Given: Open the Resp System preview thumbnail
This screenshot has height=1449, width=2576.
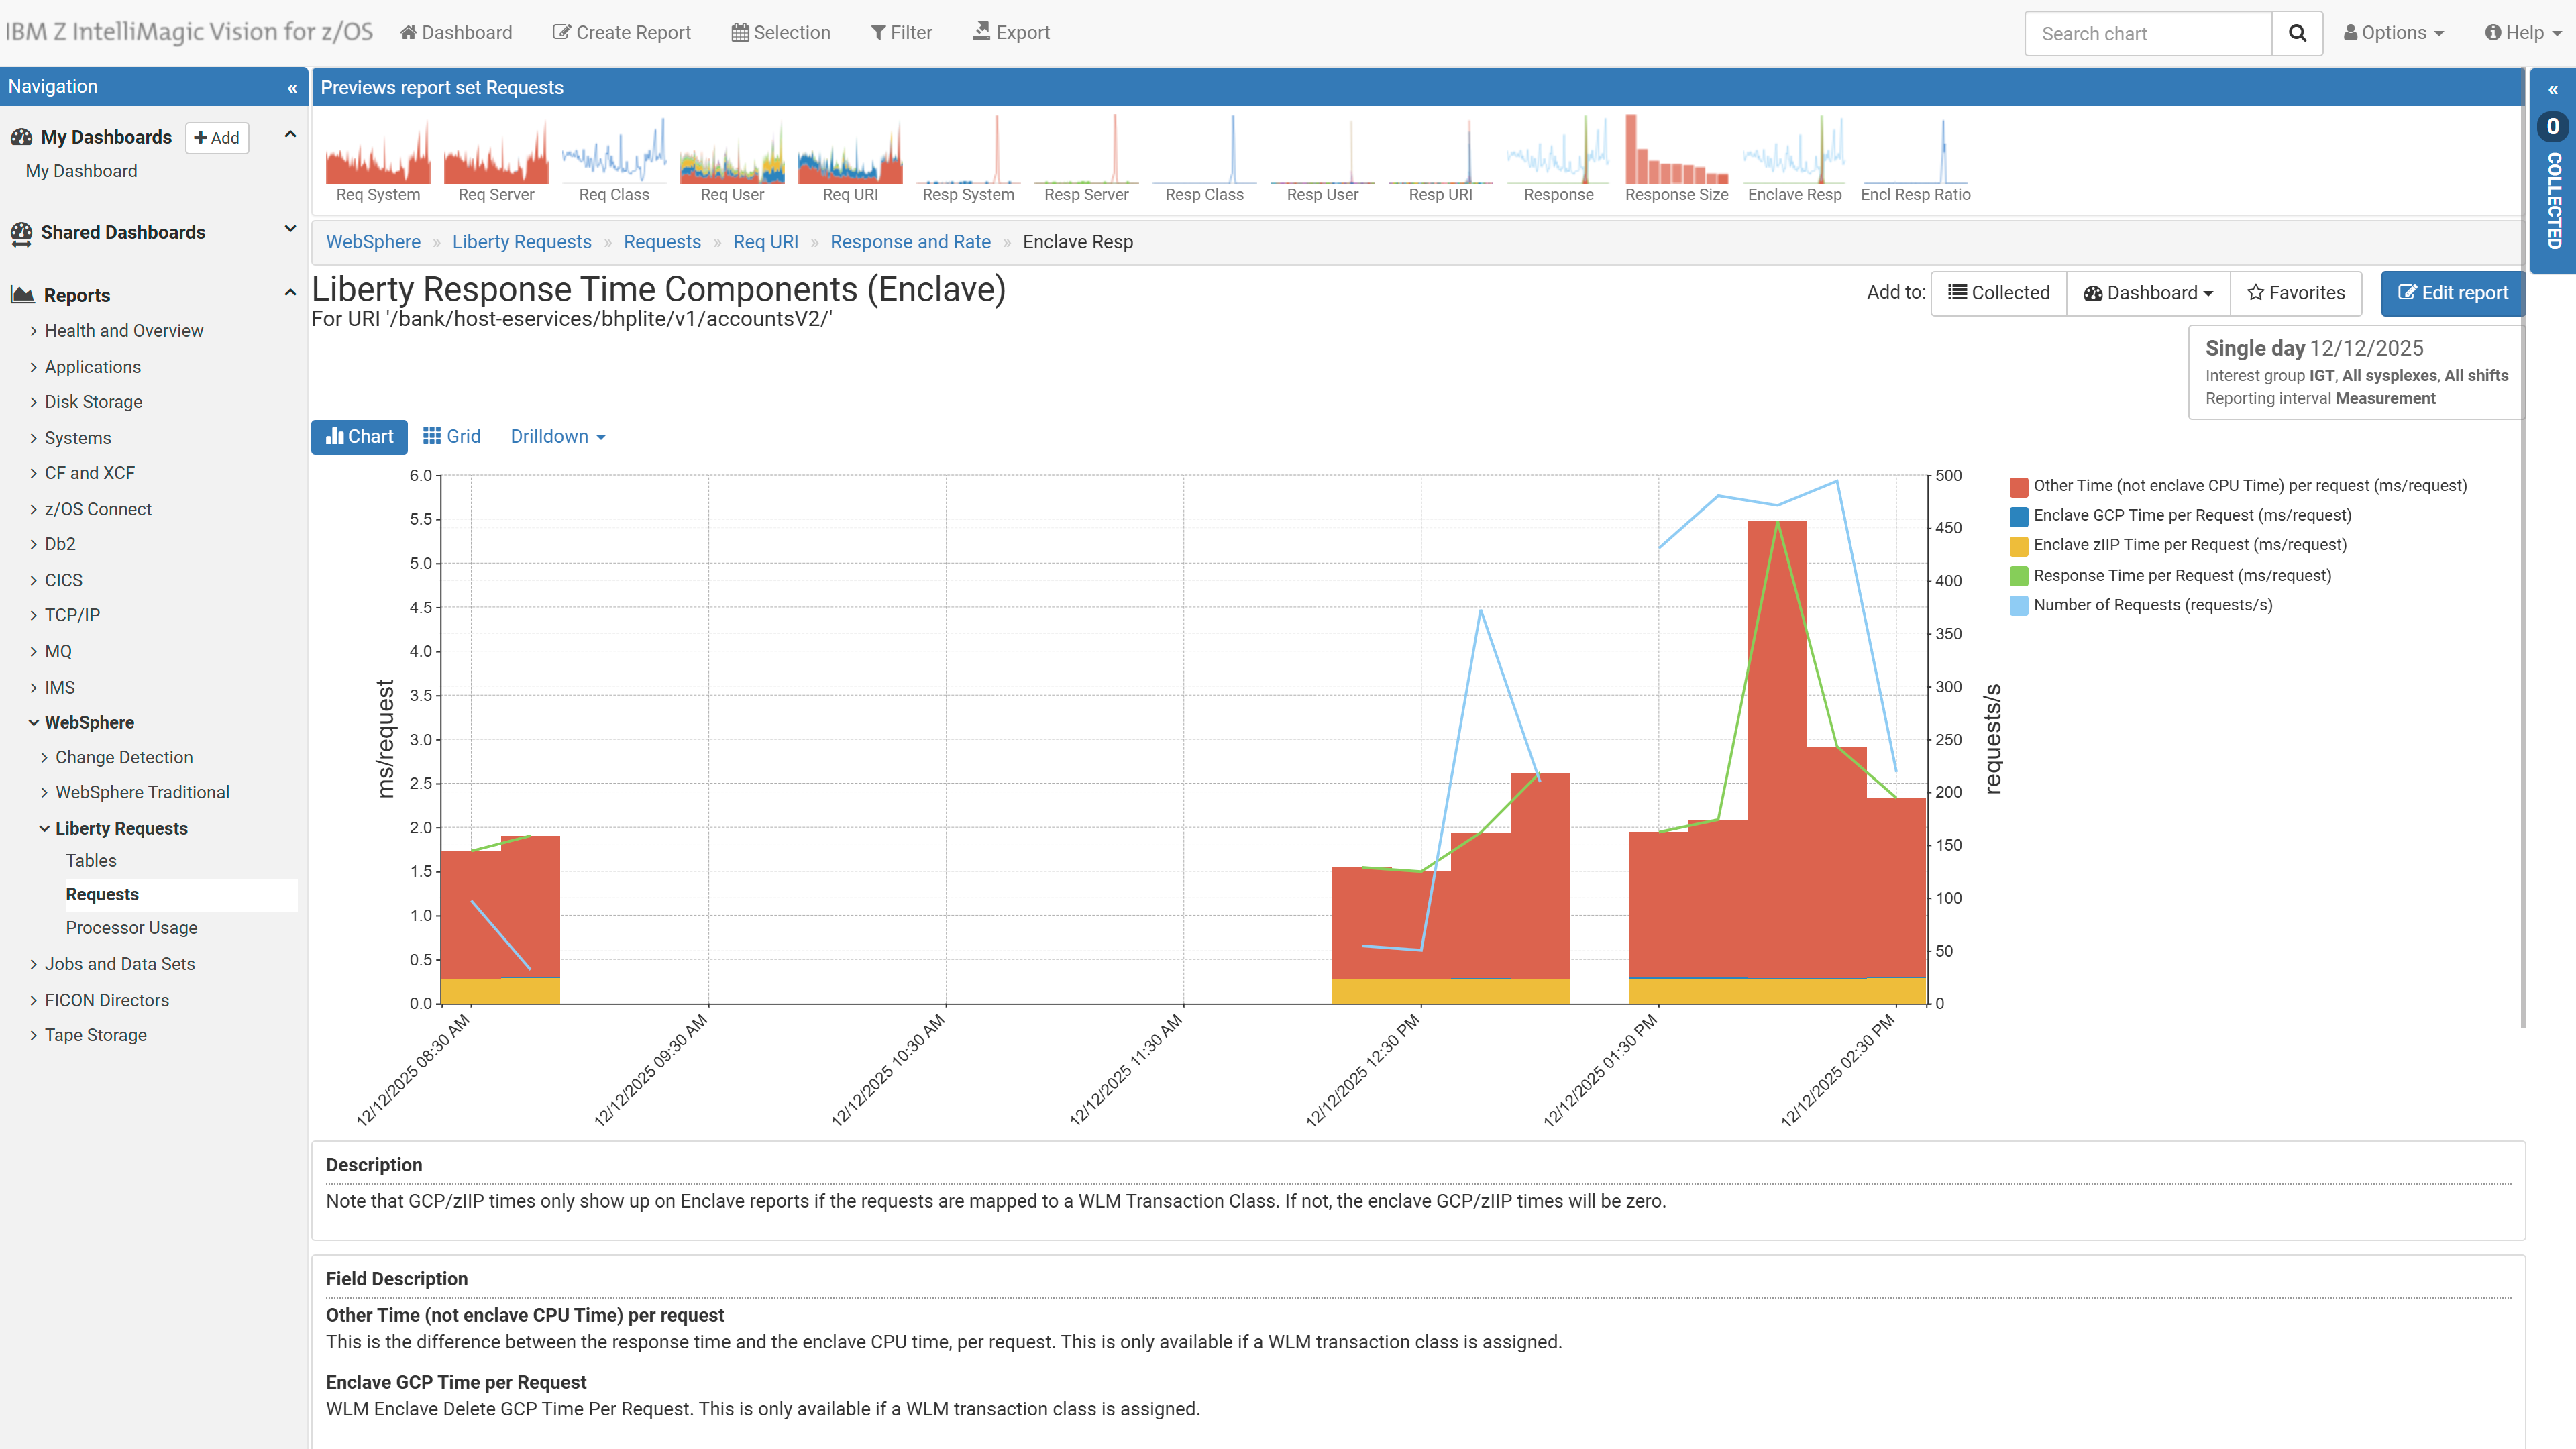Looking at the screenshot, I should (x=968, y=159).
